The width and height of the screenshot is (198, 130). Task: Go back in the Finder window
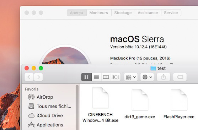[29, 77]
